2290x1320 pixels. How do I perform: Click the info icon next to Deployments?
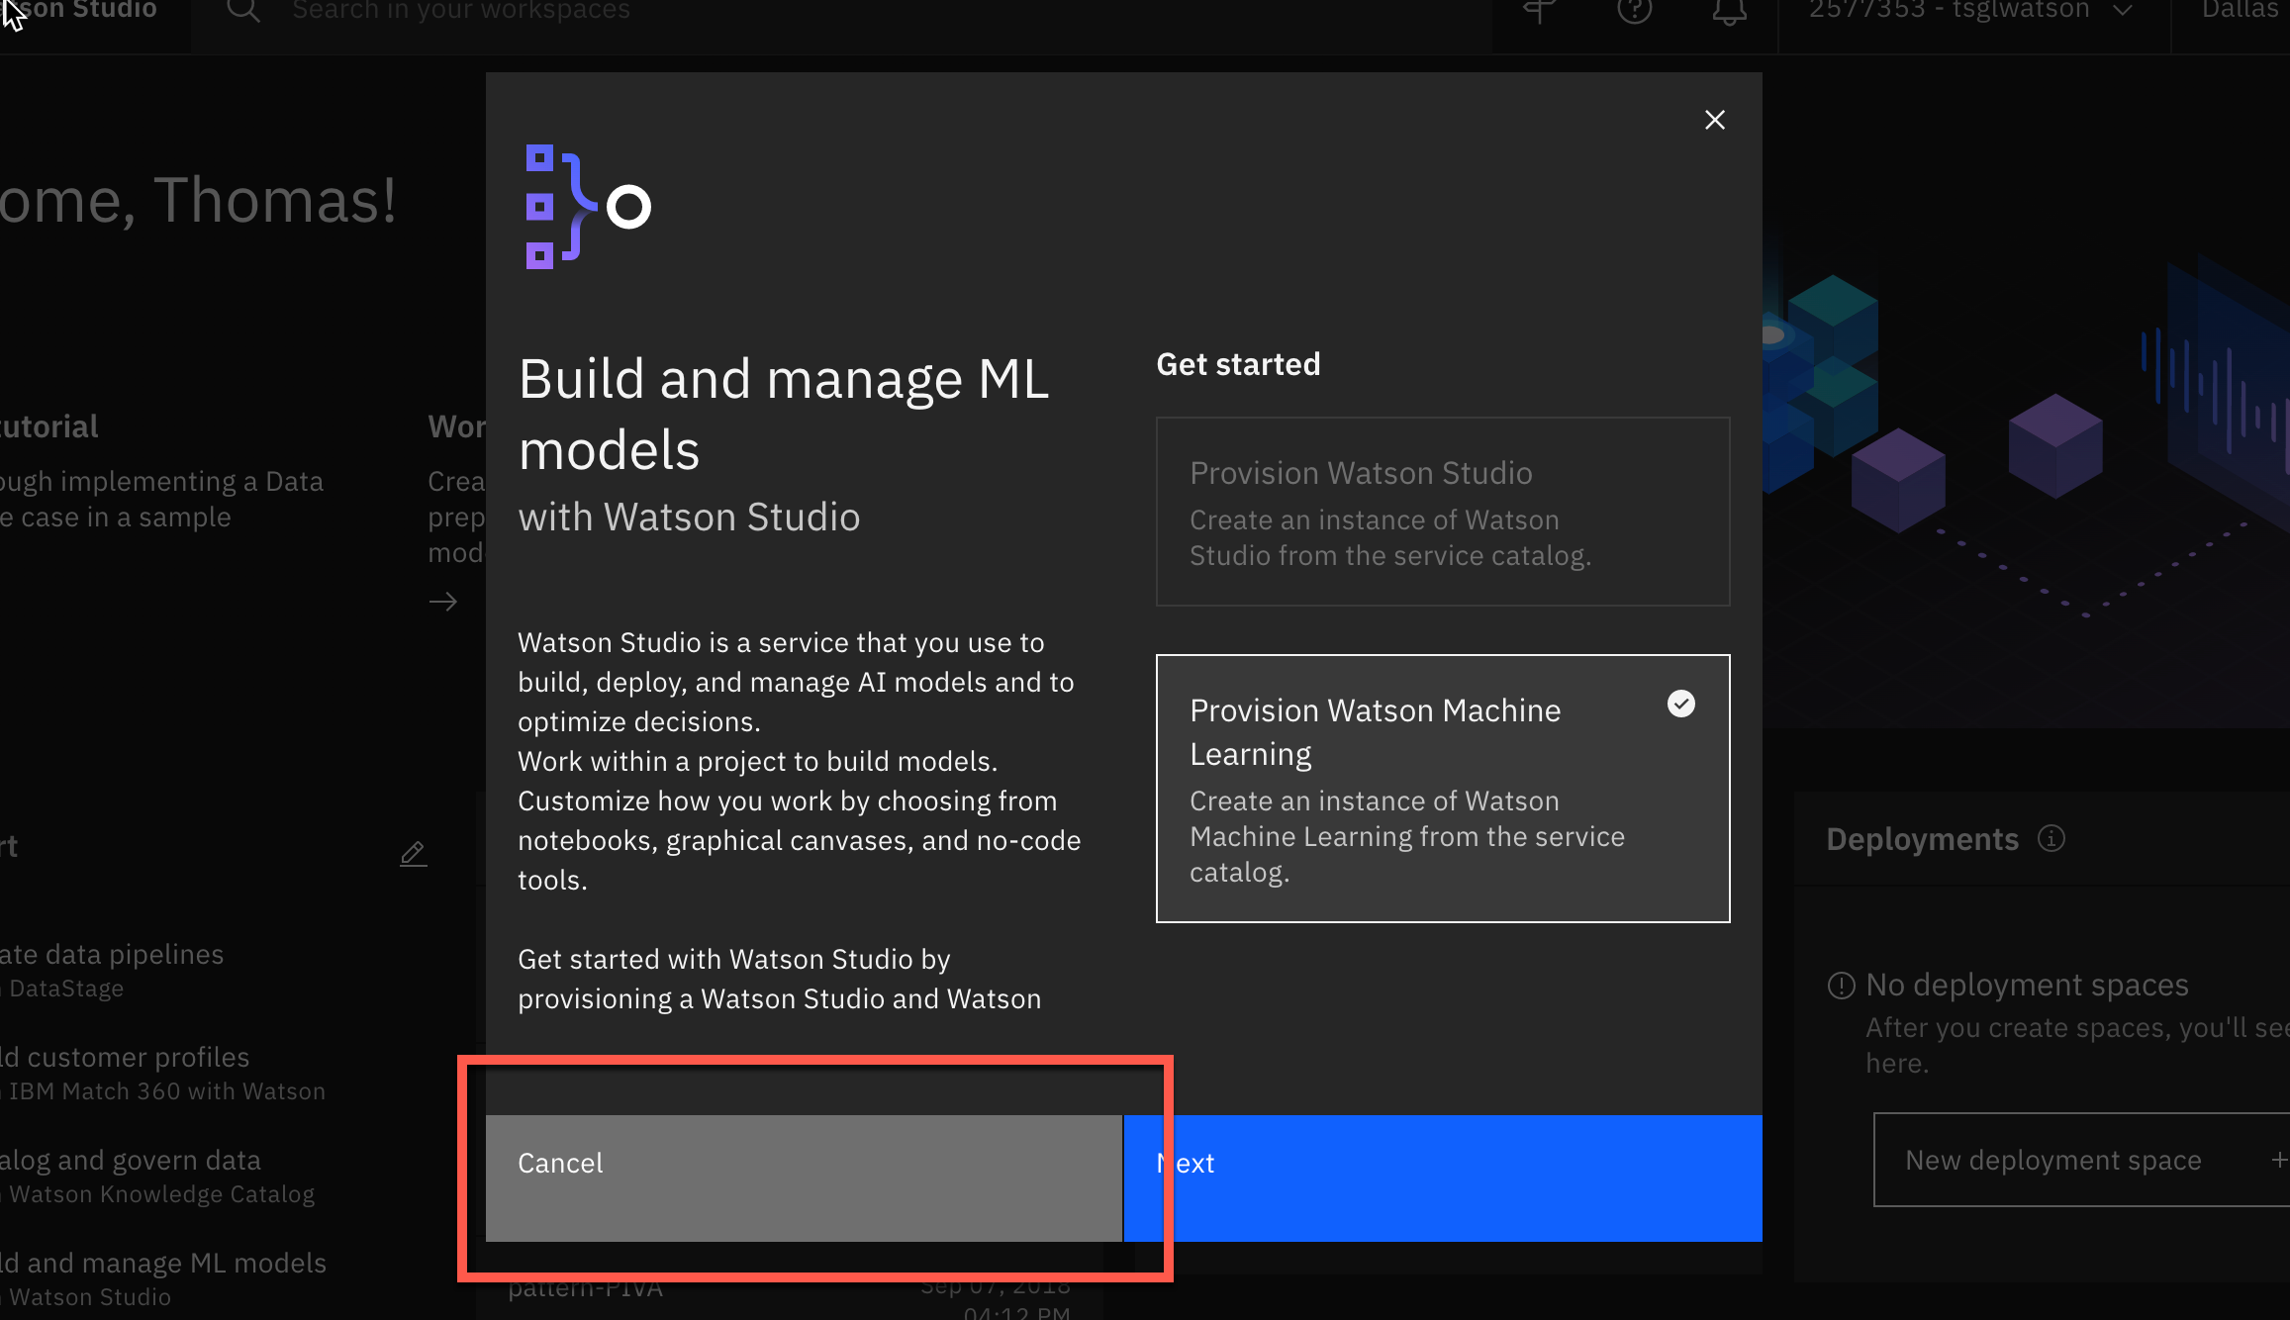(2051, 839)
